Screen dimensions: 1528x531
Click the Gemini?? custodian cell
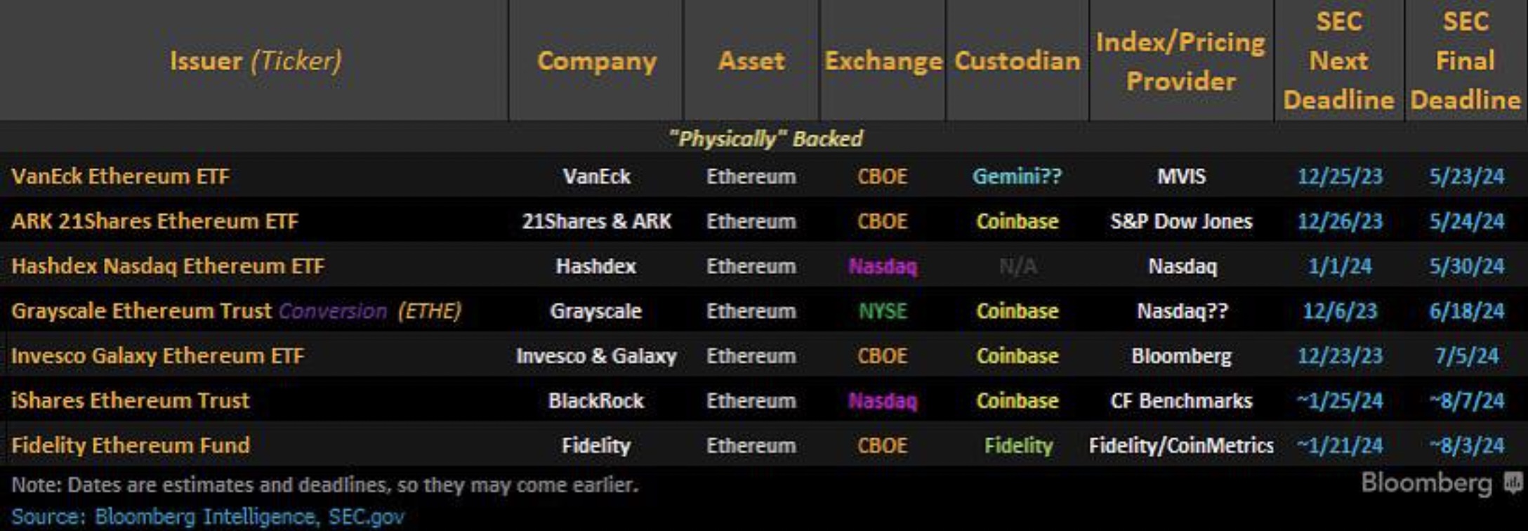(1017, 176)
